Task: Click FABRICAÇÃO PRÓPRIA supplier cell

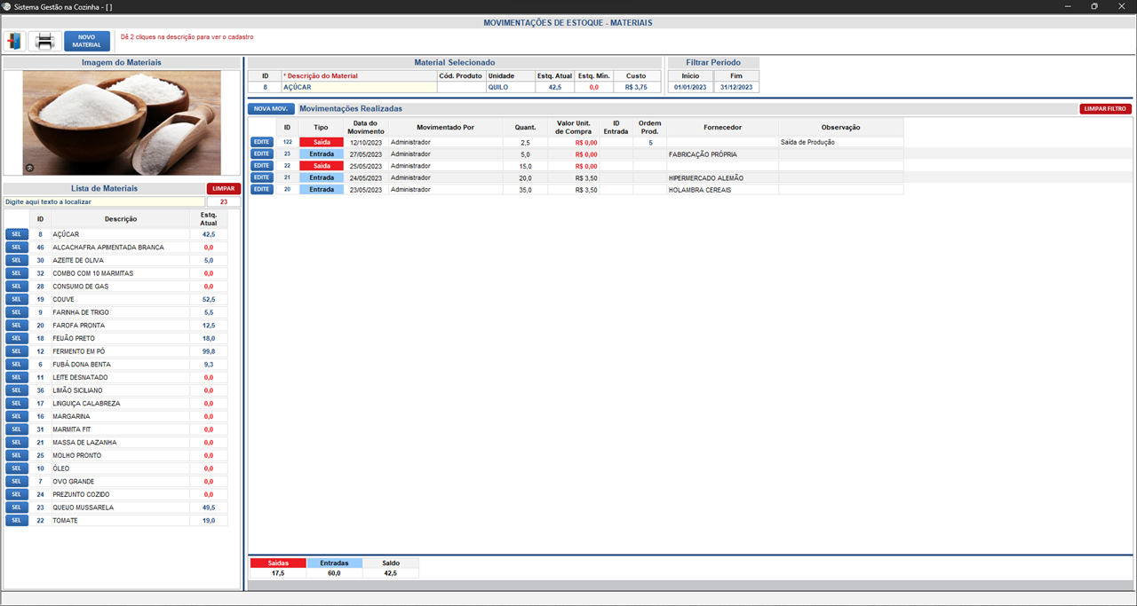Action: click(722, 153)
